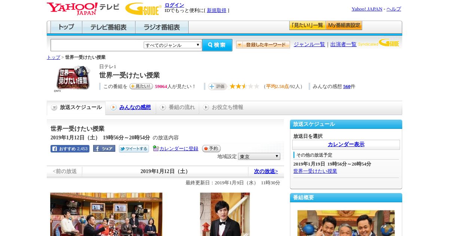The image size is (449, 236).
Task: Set the star rating bar
Action: tap(244, 87)
